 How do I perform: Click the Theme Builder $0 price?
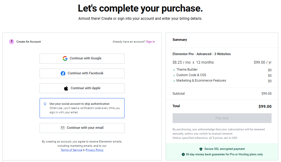point(269,70)
